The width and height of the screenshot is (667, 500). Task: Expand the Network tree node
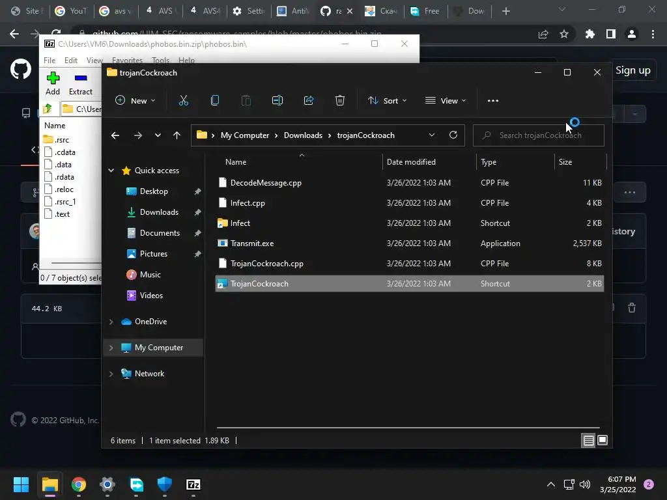[111, 374]
